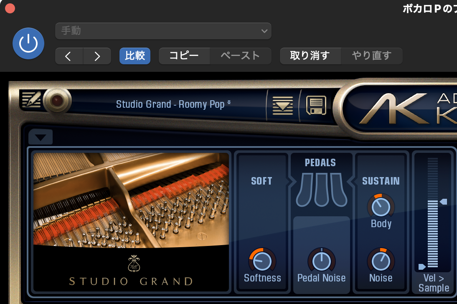Adjust the sustain Noise knob
The height and width of the screenshot is (304, 457).
[x=381, y=260]
